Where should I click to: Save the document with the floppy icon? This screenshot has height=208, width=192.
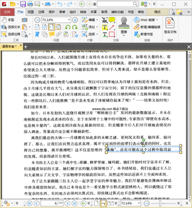point(23,4)
